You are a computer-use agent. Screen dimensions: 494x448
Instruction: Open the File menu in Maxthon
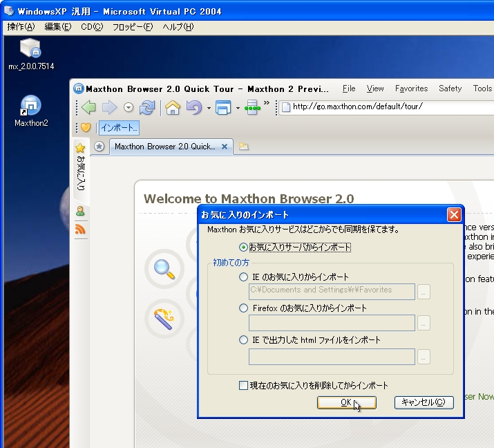[x=349, y=88]
